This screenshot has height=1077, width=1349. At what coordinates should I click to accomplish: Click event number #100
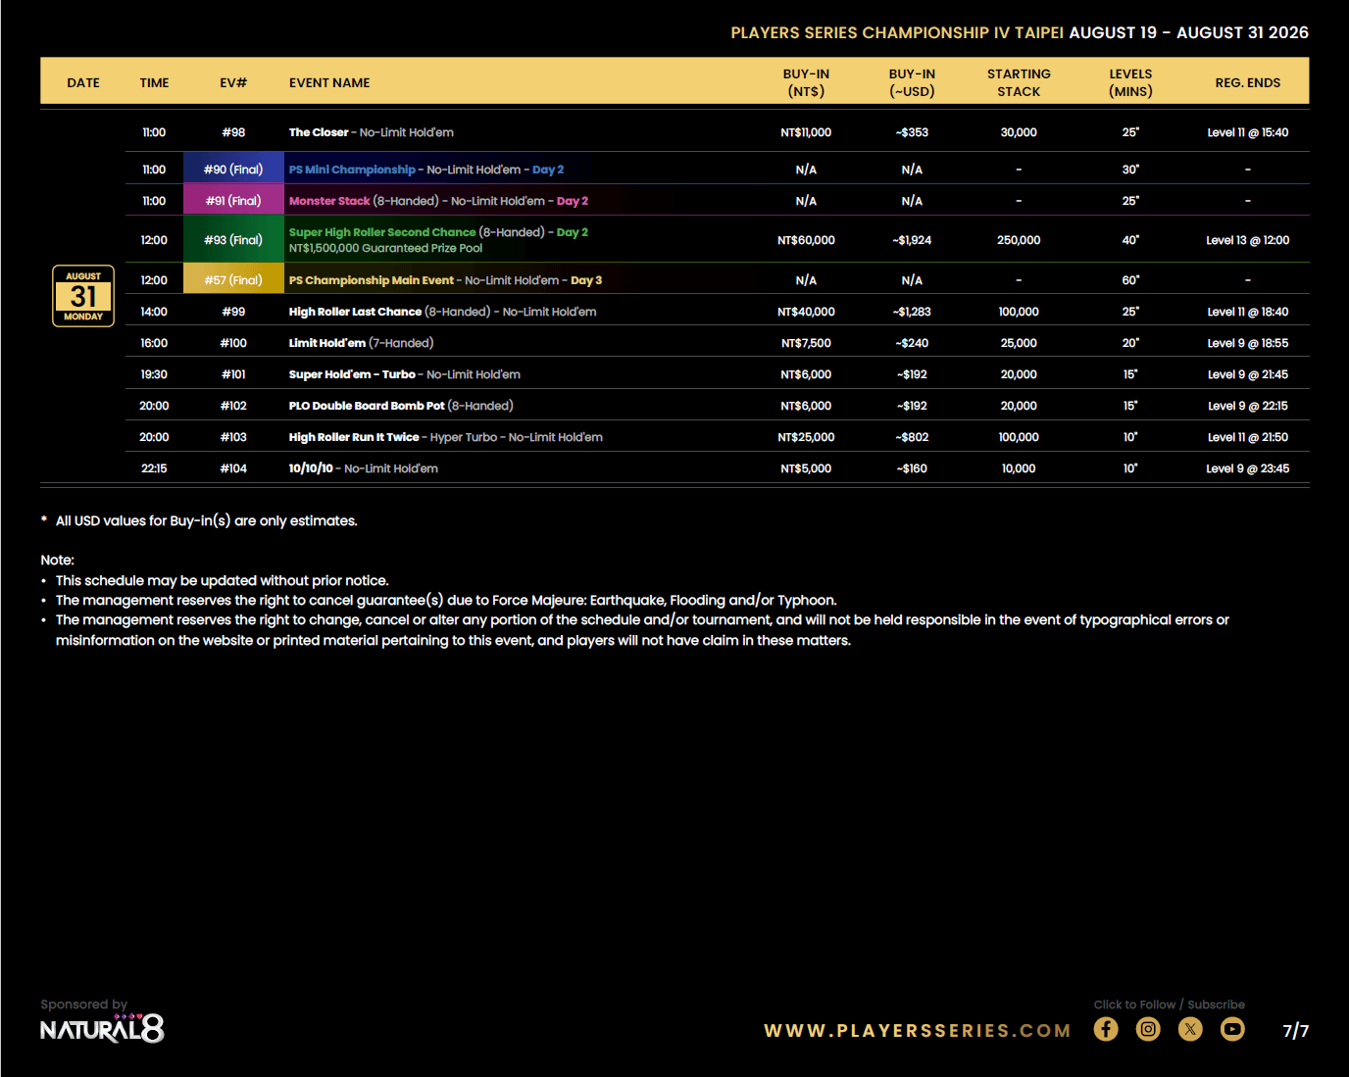pos(233,343)
